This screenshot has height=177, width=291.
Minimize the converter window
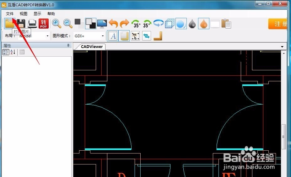pyautogui.click(x=260, y=4)
